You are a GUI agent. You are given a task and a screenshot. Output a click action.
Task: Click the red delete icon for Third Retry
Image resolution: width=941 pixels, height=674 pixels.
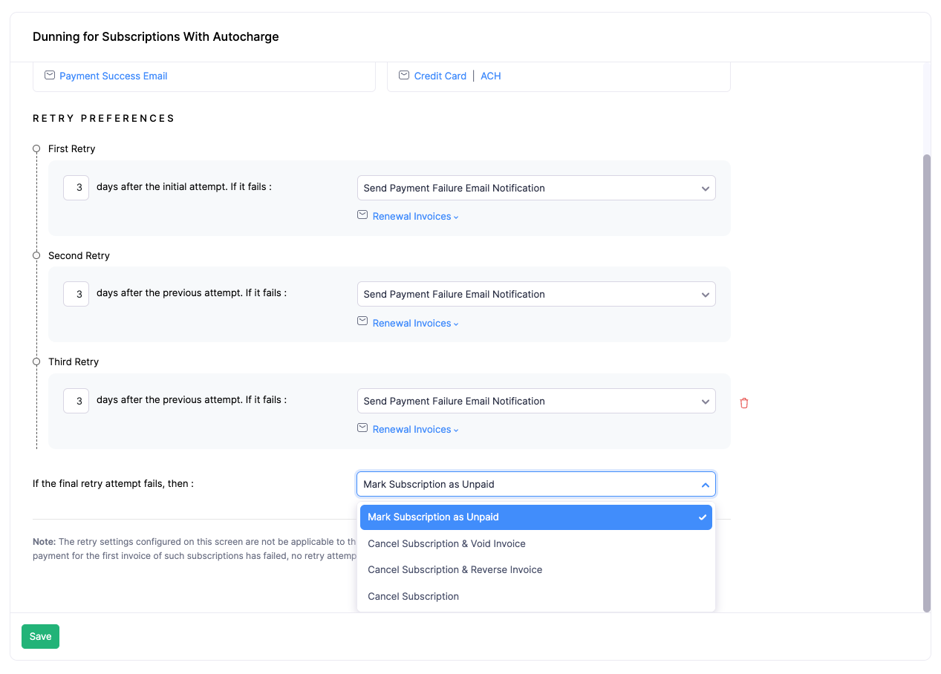[744, 403]
